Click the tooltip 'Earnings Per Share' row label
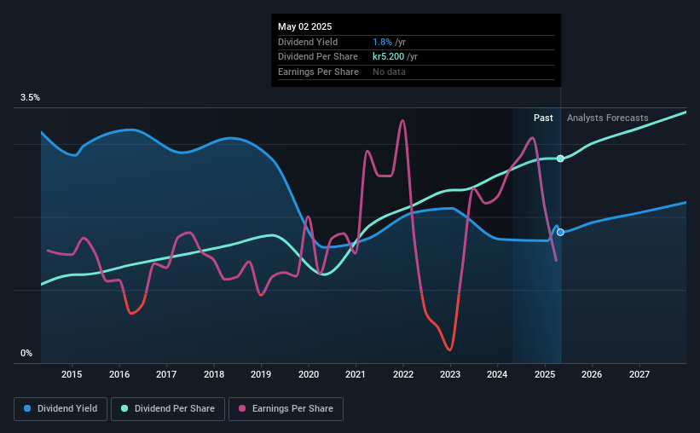700x433 pixels. [x=318, y=72]
